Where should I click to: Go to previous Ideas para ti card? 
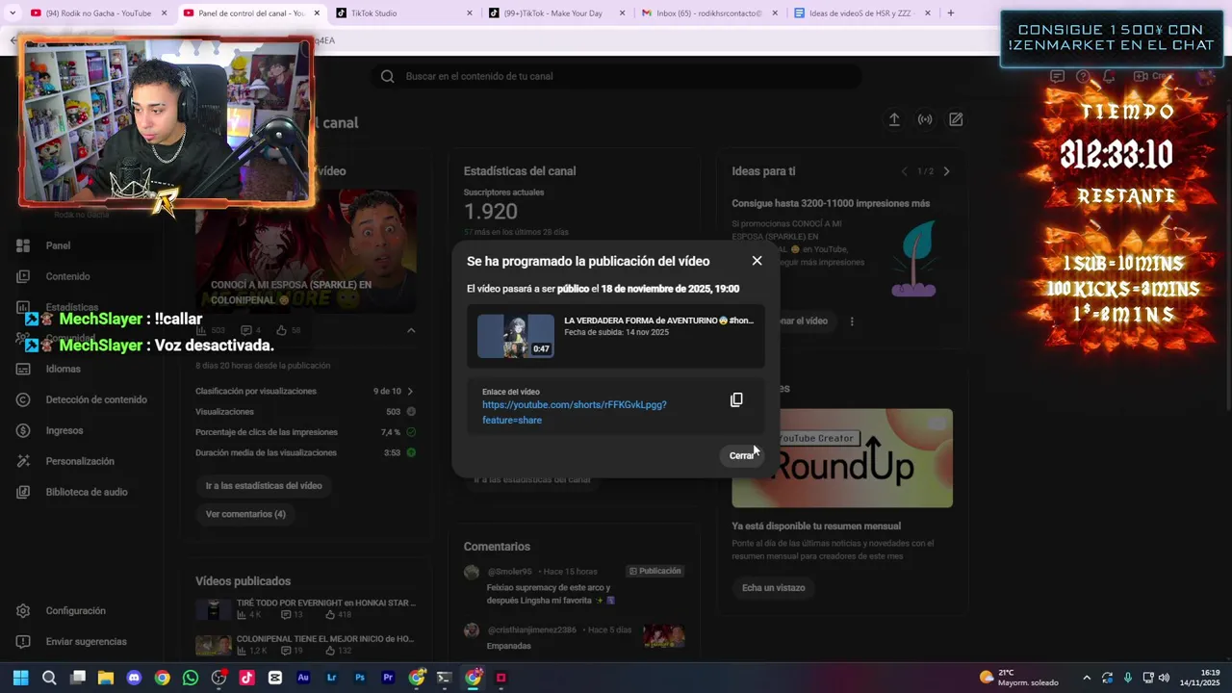tap(904, 171)
